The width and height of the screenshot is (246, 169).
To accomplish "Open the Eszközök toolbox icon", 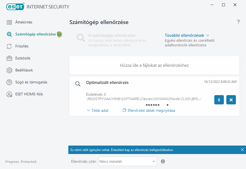I will coord(9,58).
